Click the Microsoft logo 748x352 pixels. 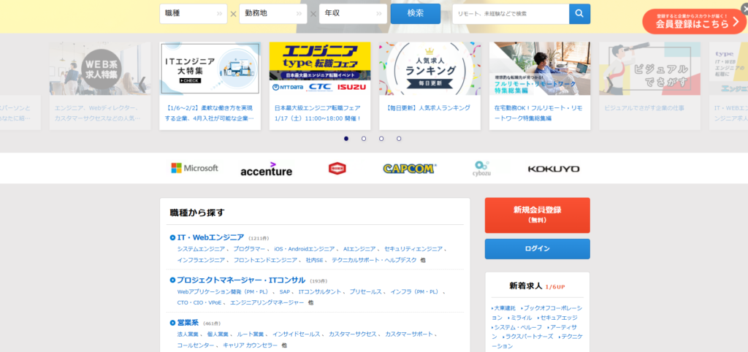pos(194,168)
